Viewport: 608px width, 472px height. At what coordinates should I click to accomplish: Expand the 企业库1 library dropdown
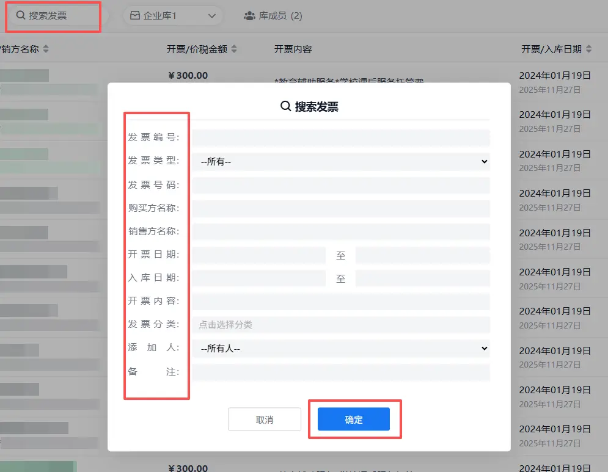212,16
